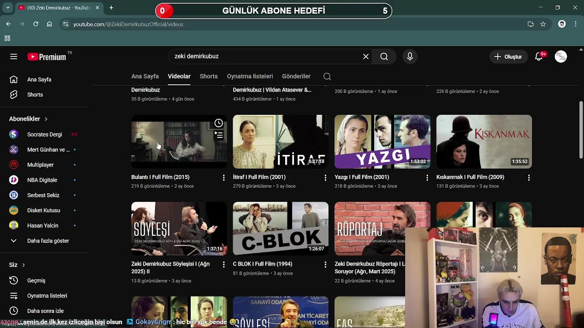Open options menu for Kıskanmak video
The width and height of the screenshot is (584, 328).
coord(529,178)
